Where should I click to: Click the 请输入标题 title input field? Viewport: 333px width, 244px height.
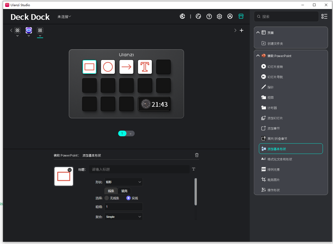tap(139, 169)
